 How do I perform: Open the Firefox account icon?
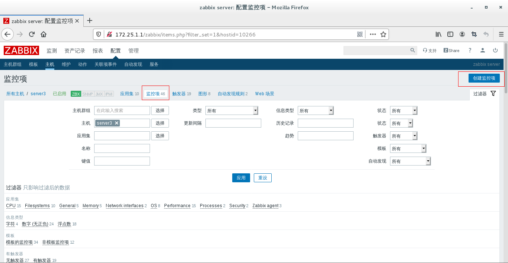(462, 34)
